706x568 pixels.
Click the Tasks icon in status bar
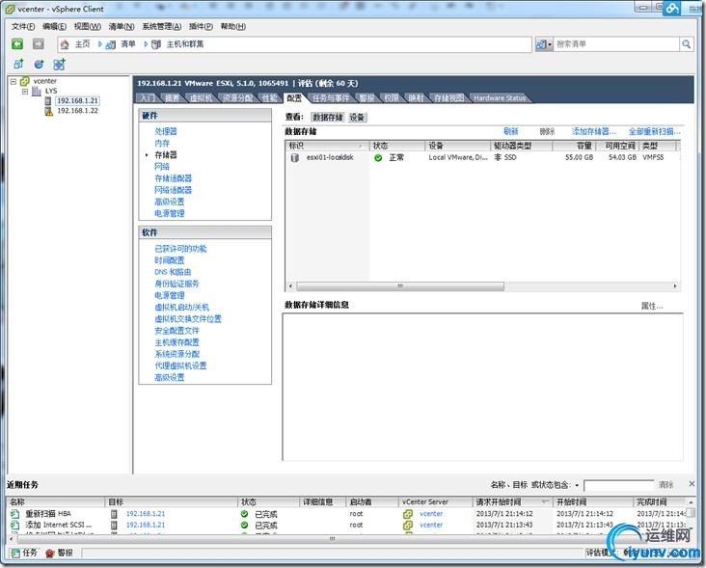click(x=15, y=554)
